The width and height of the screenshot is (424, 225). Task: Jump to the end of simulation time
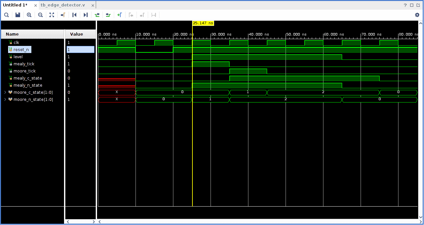point(86,15)
